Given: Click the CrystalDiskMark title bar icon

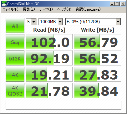Looking at the screenshot, I should click(4, 4).
